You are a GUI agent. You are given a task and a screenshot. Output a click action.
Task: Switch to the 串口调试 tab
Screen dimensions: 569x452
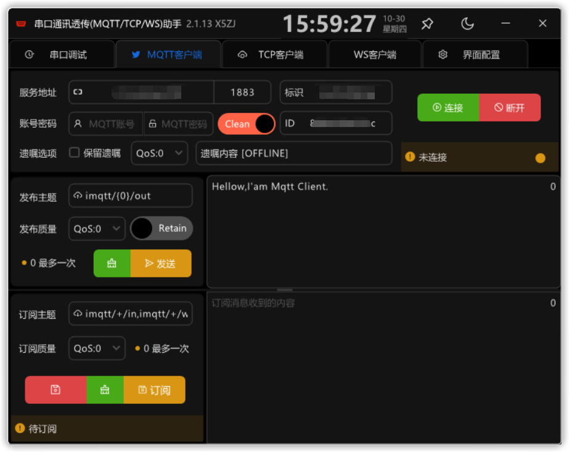[62, 54]
